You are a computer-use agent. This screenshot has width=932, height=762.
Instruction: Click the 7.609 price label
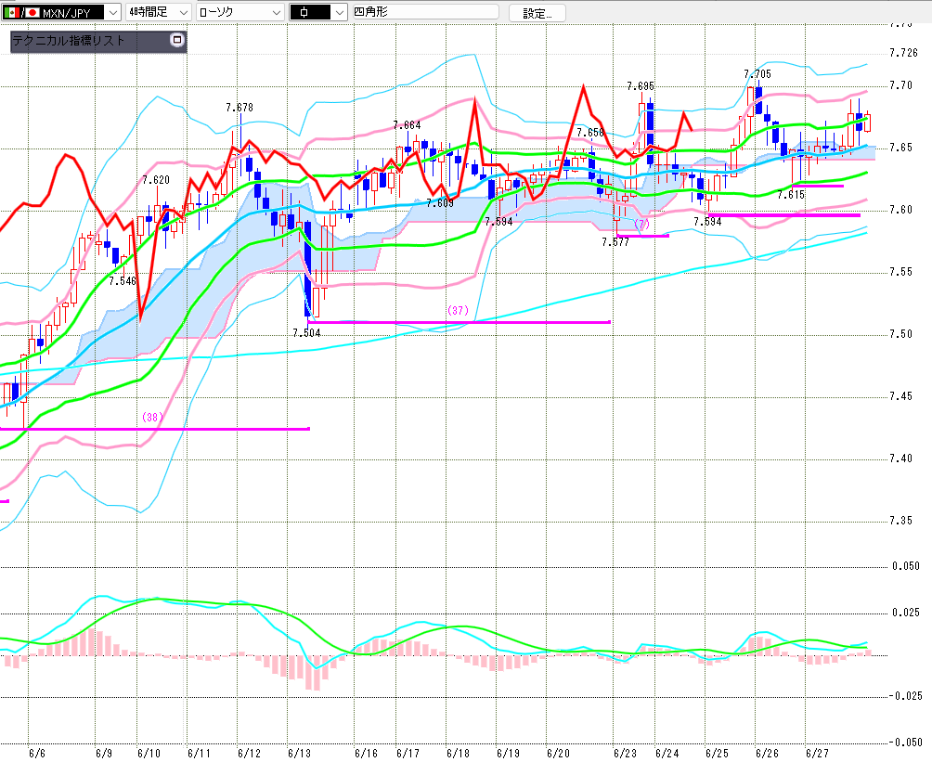click(440, 203)
